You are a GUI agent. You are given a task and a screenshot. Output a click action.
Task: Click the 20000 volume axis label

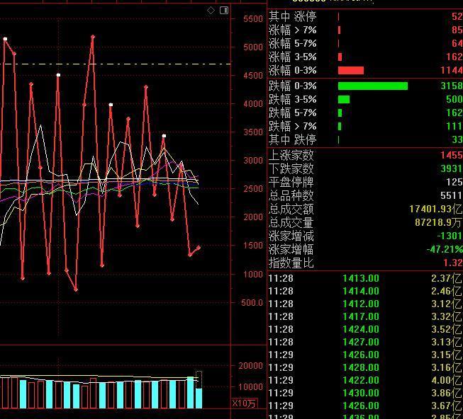coord(251,366)
